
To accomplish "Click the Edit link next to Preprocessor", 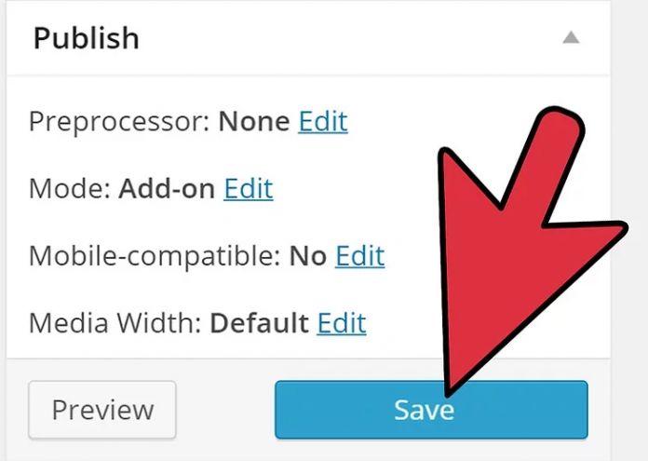I will click(x=322, y=122).
